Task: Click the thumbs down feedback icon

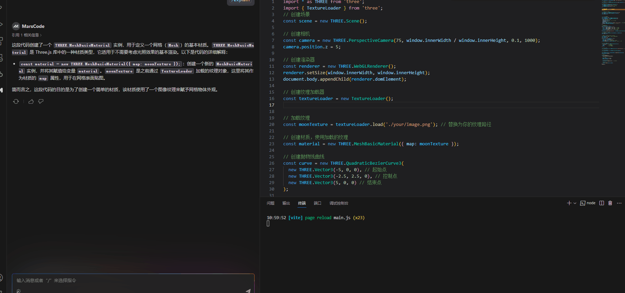Action: pyautogui.click(x=41, y=101)
